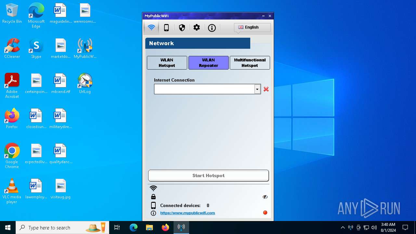The height and width of the screenshot is (234, 416).
Task: Open Recycle Bin desktop icon
Action: 12,14
